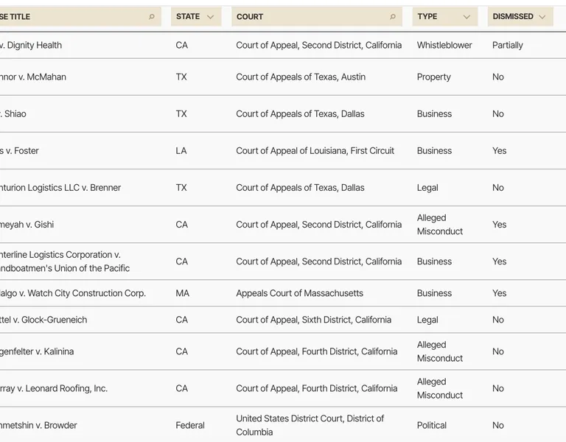The width and height of the screenshot is (566, 442).
Task: Click the Glock-Grueneich case title
Action: click(x=43, y=320)
